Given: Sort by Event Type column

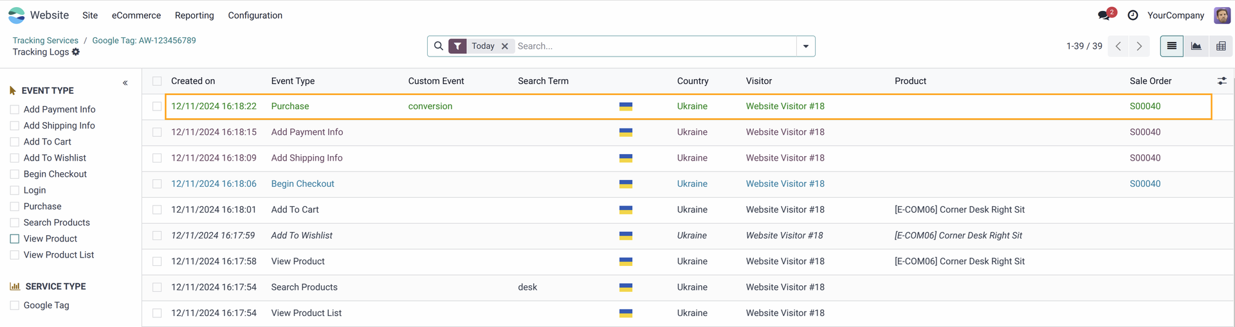Looking at the screenshot, I should click(x=293, y=81).
